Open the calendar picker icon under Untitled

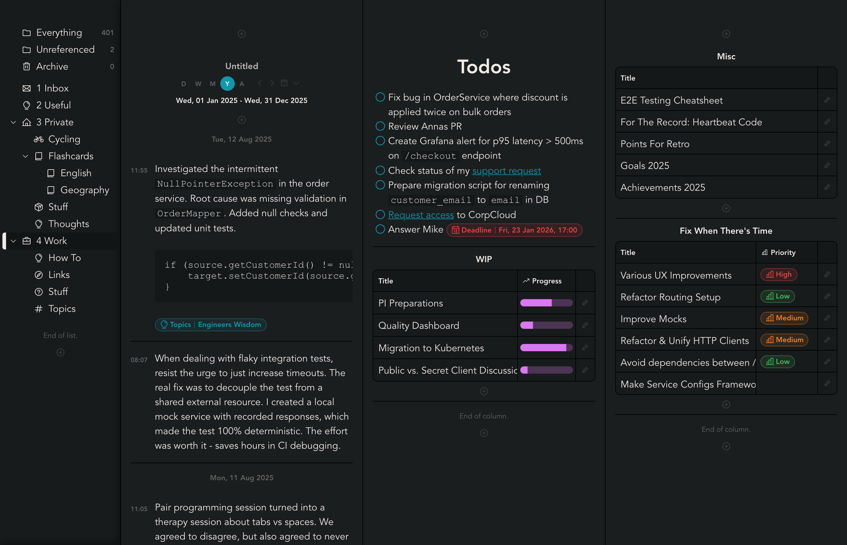(x=284, y=83)
